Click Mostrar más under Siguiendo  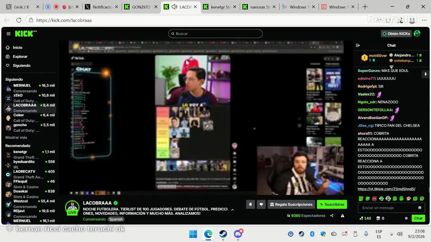click(16, 137)
